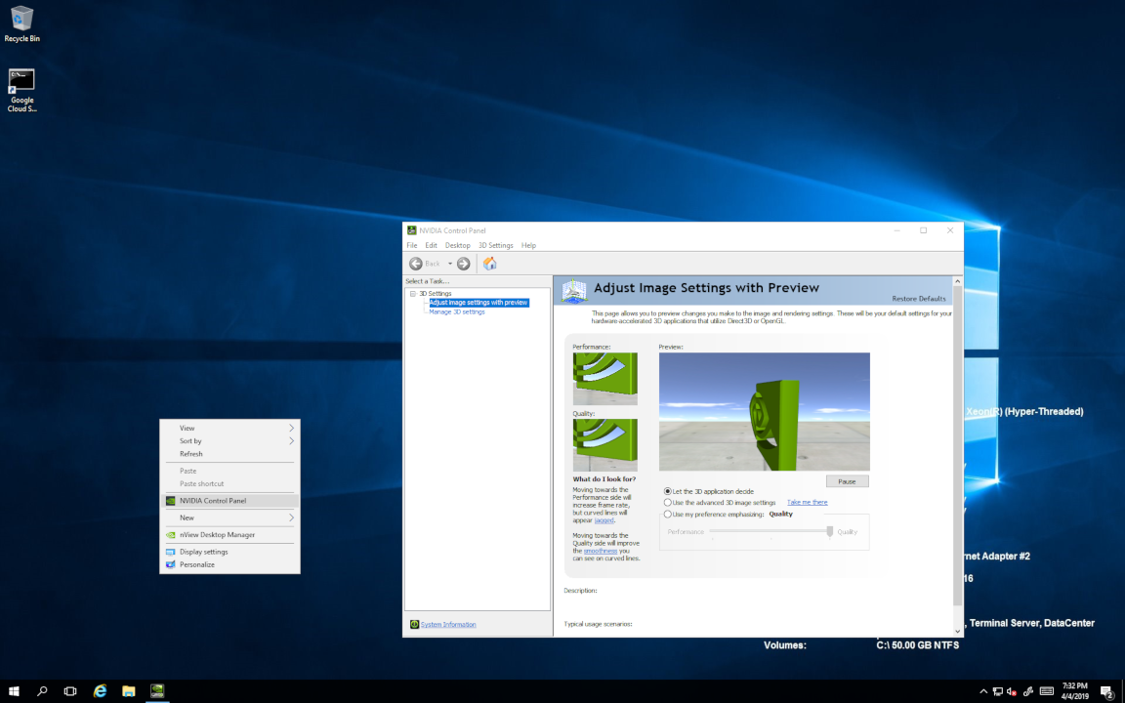Click the Back navigation arrow icon

[416, 263]
